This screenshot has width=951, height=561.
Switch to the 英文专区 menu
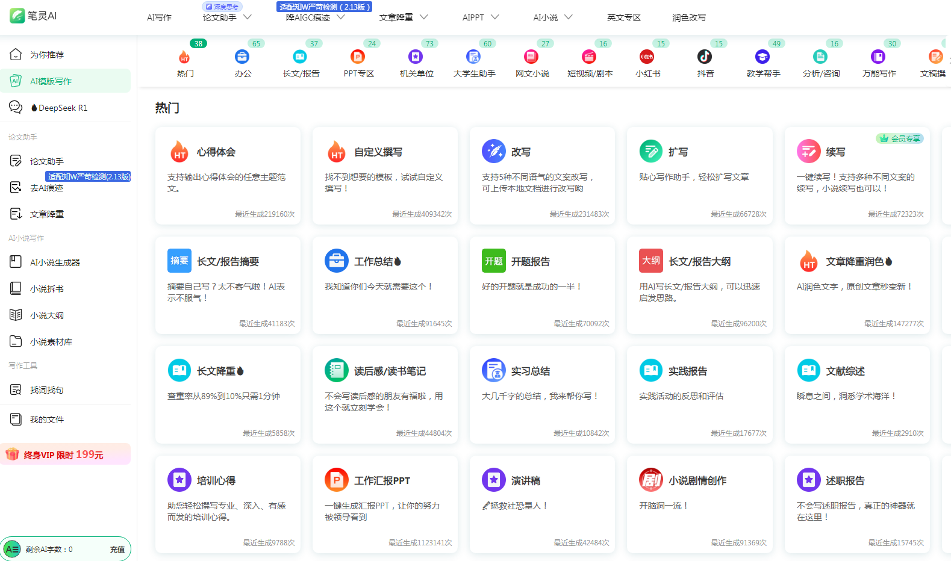point(623,17)
